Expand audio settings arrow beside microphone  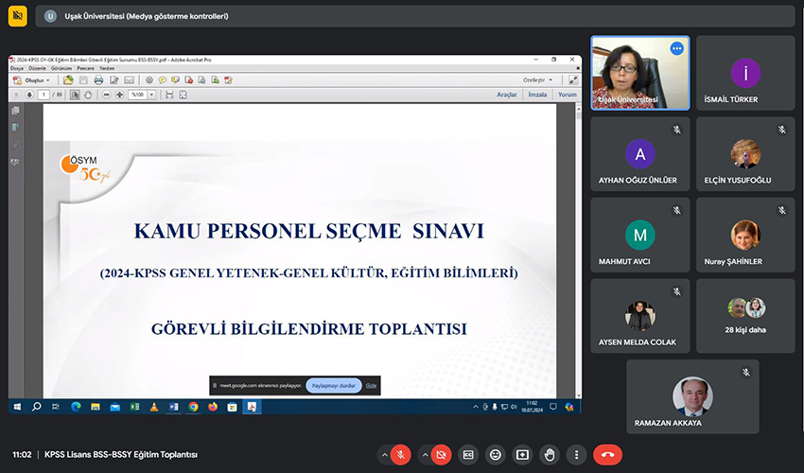pos(383,455)
